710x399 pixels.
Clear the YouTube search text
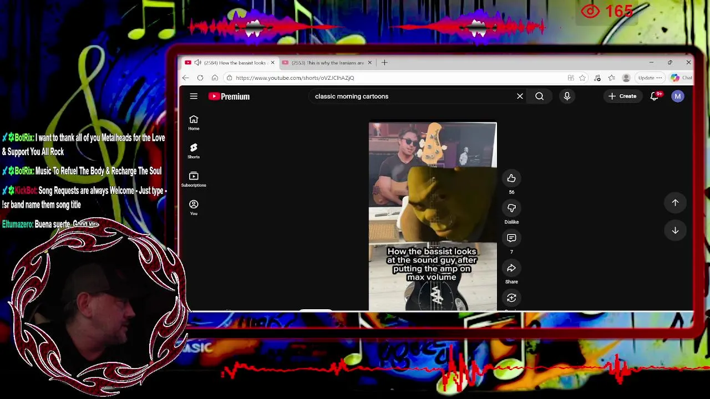pyautogui.click(x=520, y=96)
